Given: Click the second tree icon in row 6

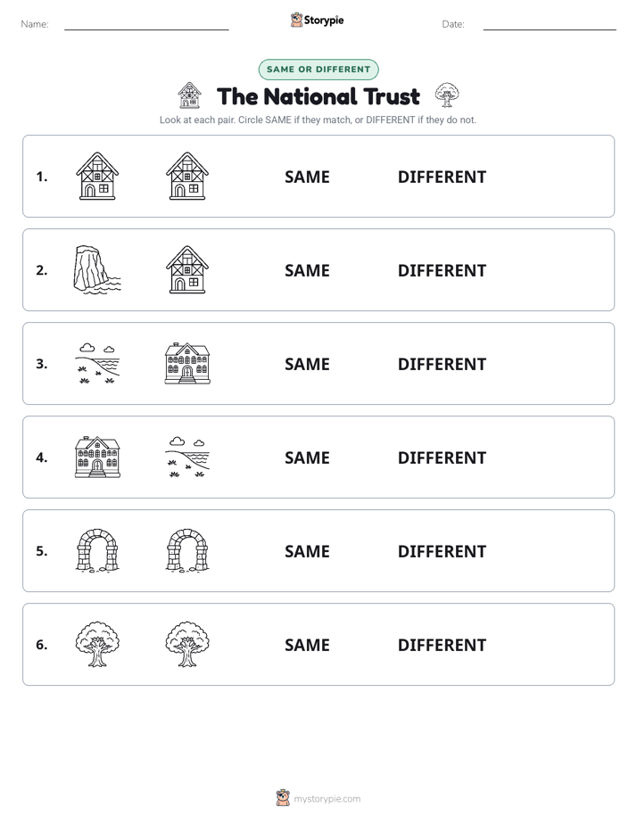Looking at the screenshot, I should pyautogui.click(x=187, y=644).
